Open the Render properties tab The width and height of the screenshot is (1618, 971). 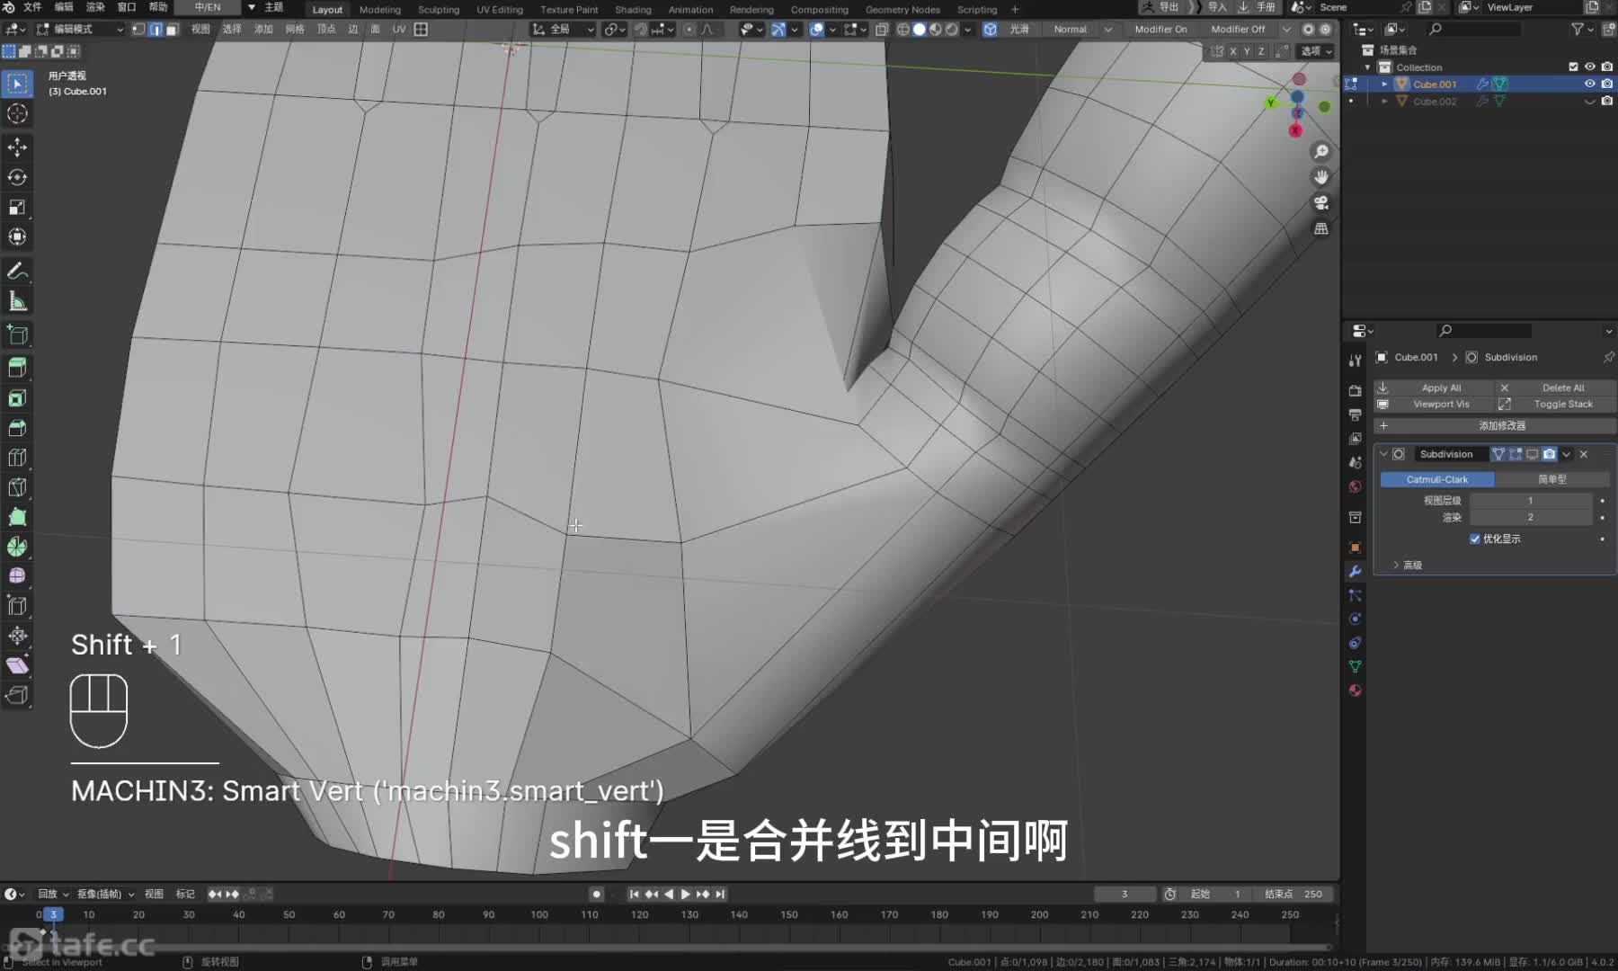click(x=1355, y=391)
